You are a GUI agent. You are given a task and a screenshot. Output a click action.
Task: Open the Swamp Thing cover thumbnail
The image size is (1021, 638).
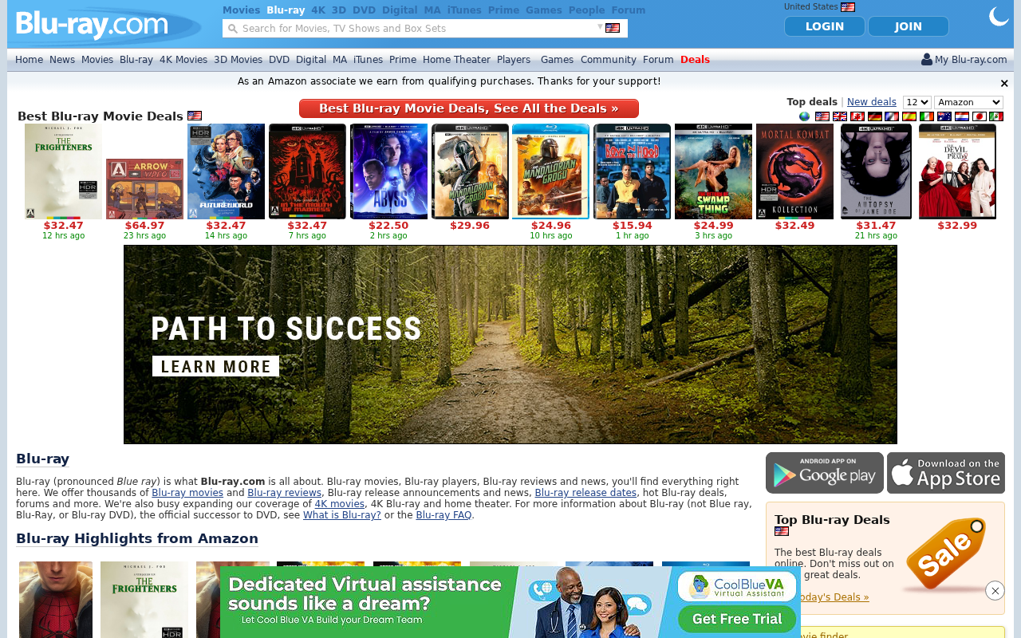(x=713, y=171)
